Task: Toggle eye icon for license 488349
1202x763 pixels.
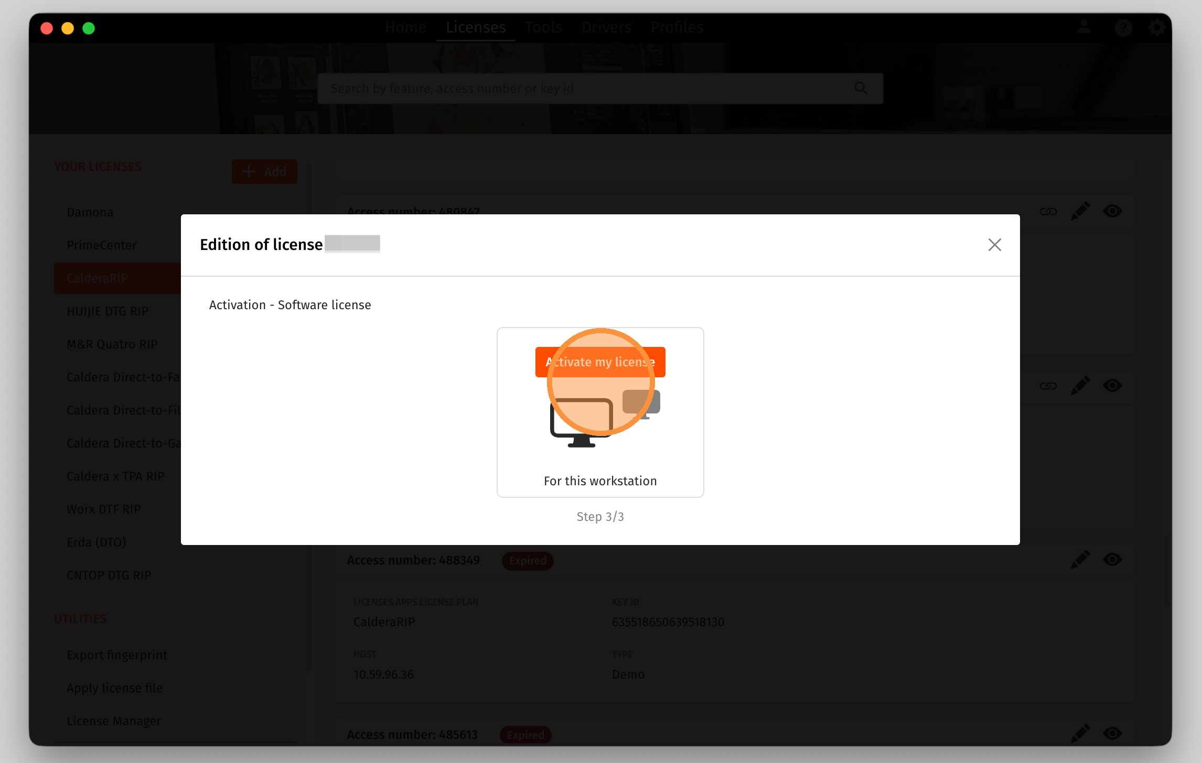Action: click(x=1112, y=560)
